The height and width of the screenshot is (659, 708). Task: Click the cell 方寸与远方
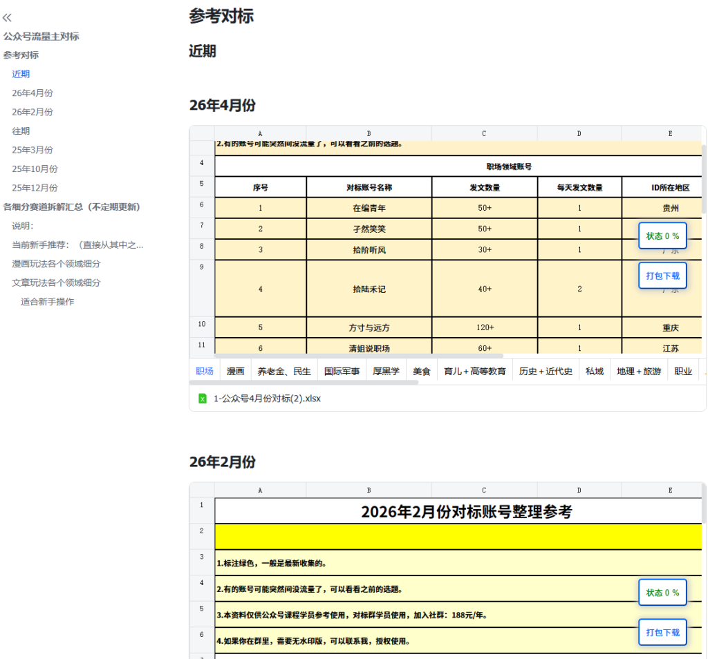coord(369,327)
